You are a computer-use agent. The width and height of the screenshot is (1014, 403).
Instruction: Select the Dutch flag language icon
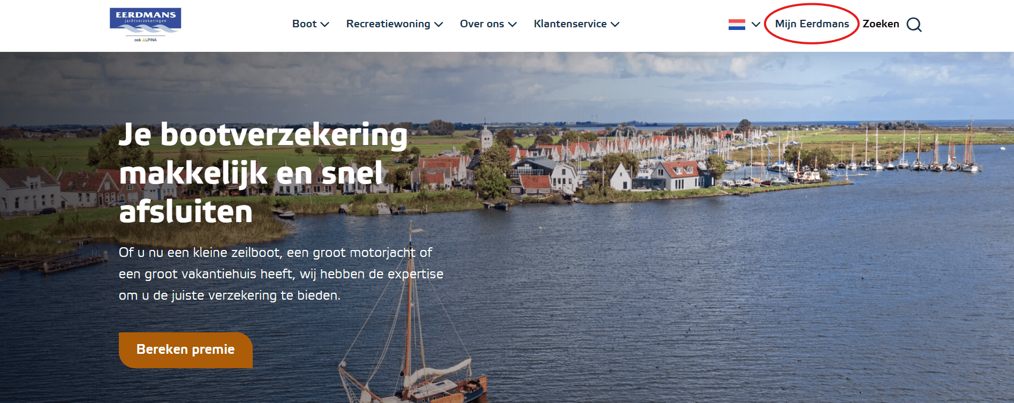[737, 25]
